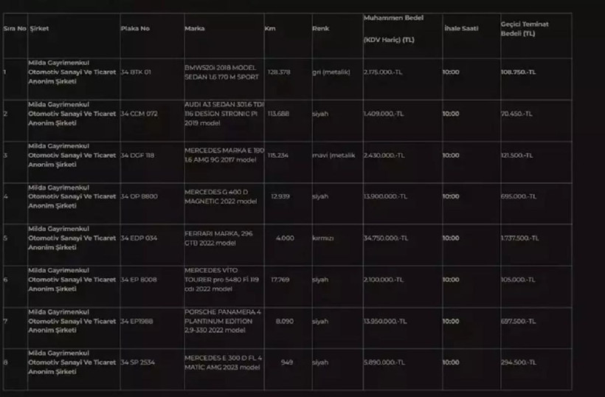Click the Marka column header
The image size is (605, 397).
195,29
